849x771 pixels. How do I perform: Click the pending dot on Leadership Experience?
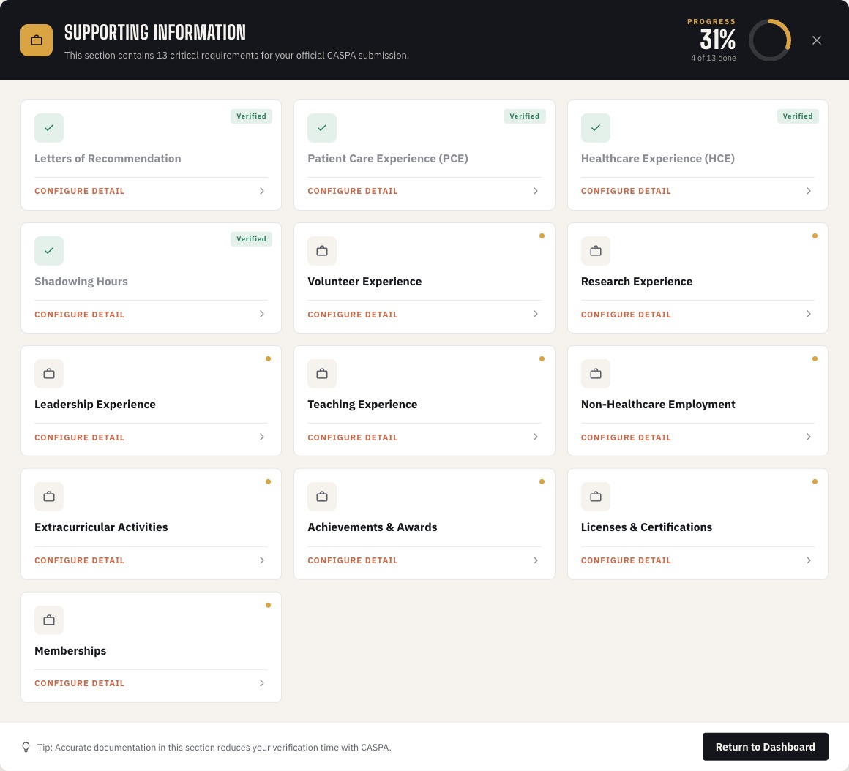[268, 358]
